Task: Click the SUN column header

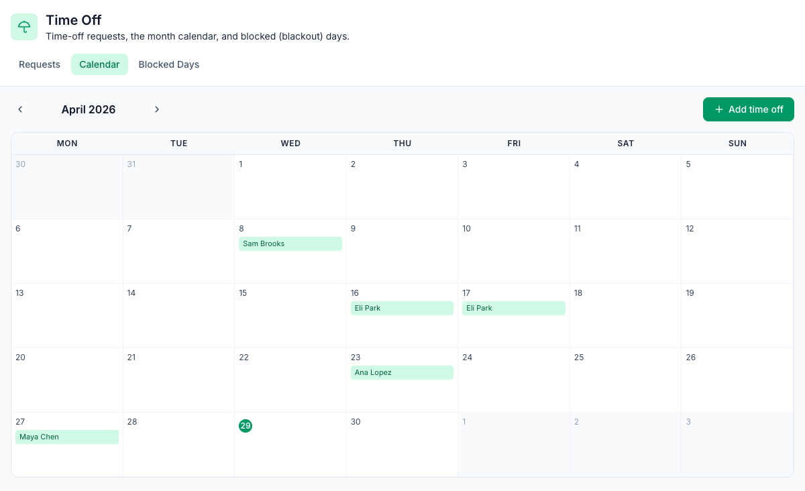Action: click(737, 144)
